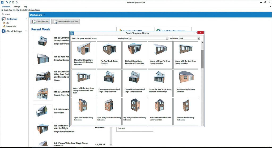The image size is (272, 148).
Task: Select Any Shape Single Storey Extension template
Action: pos(186,83)
